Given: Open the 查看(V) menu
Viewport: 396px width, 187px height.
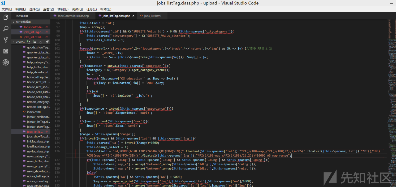Looking at the screenshot, I should (x=48, y=9).
